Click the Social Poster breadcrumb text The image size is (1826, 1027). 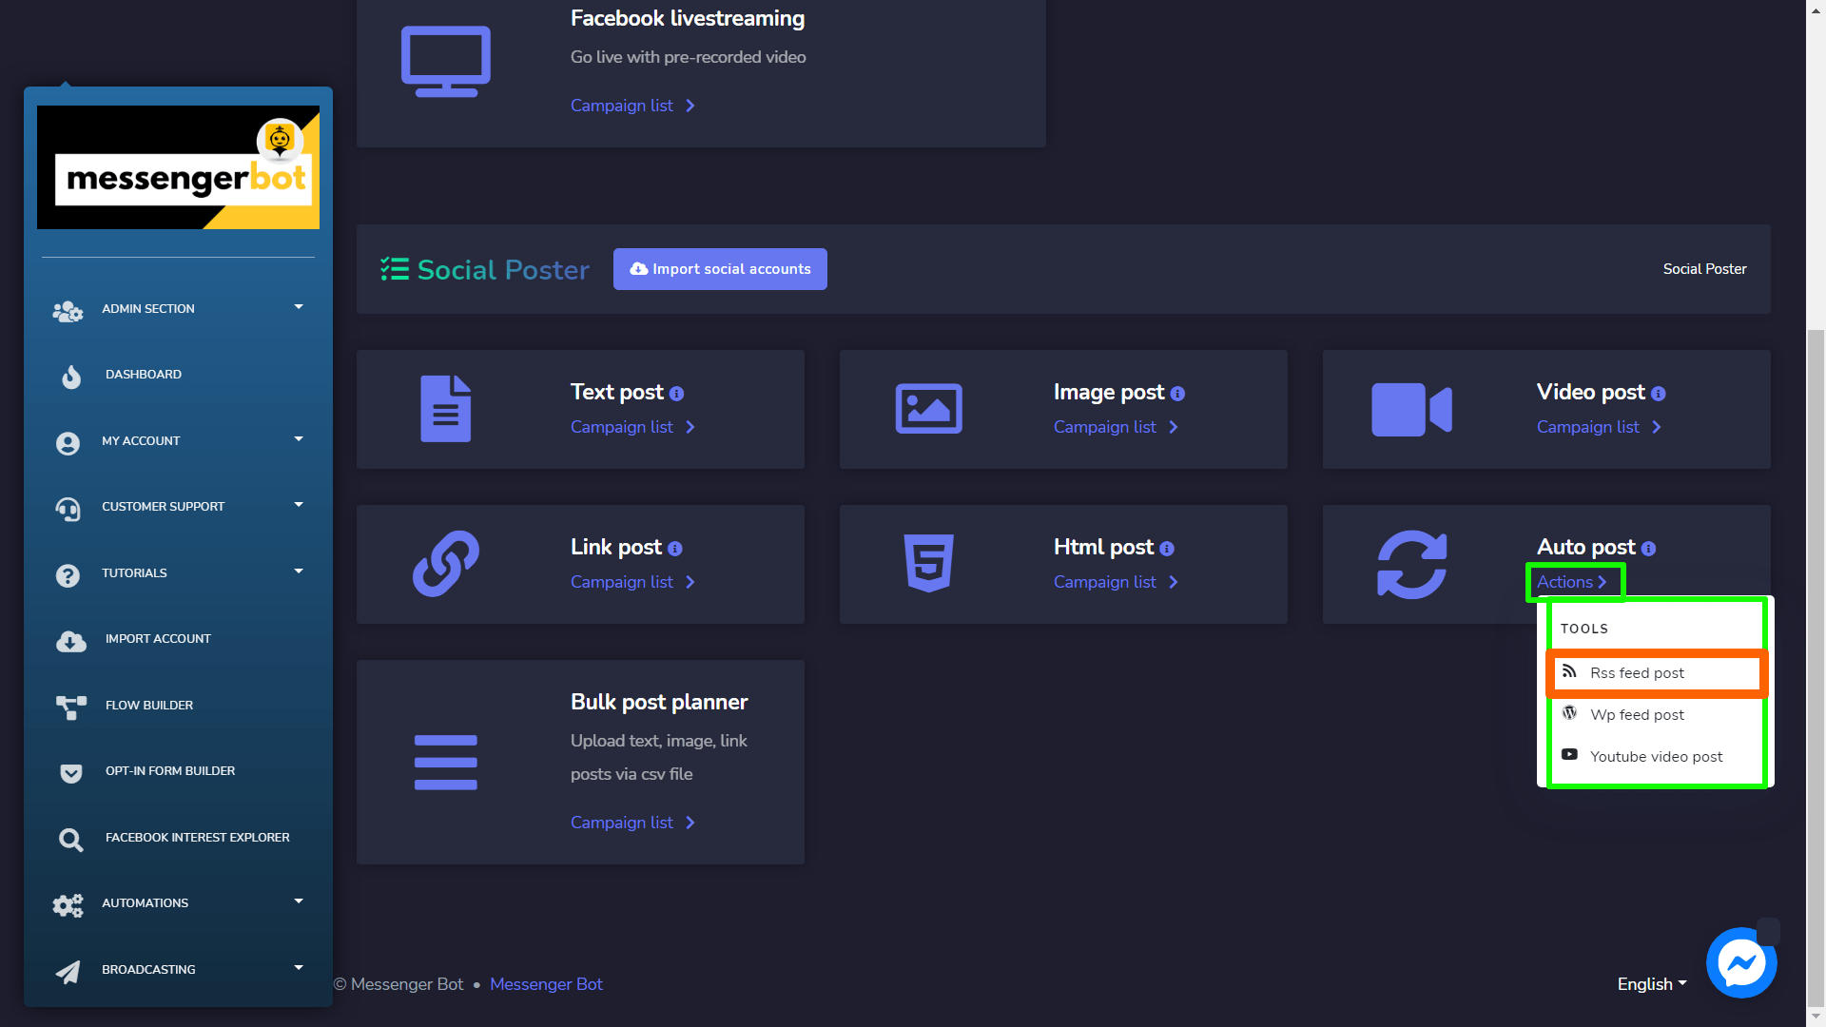coord(1704,269)
